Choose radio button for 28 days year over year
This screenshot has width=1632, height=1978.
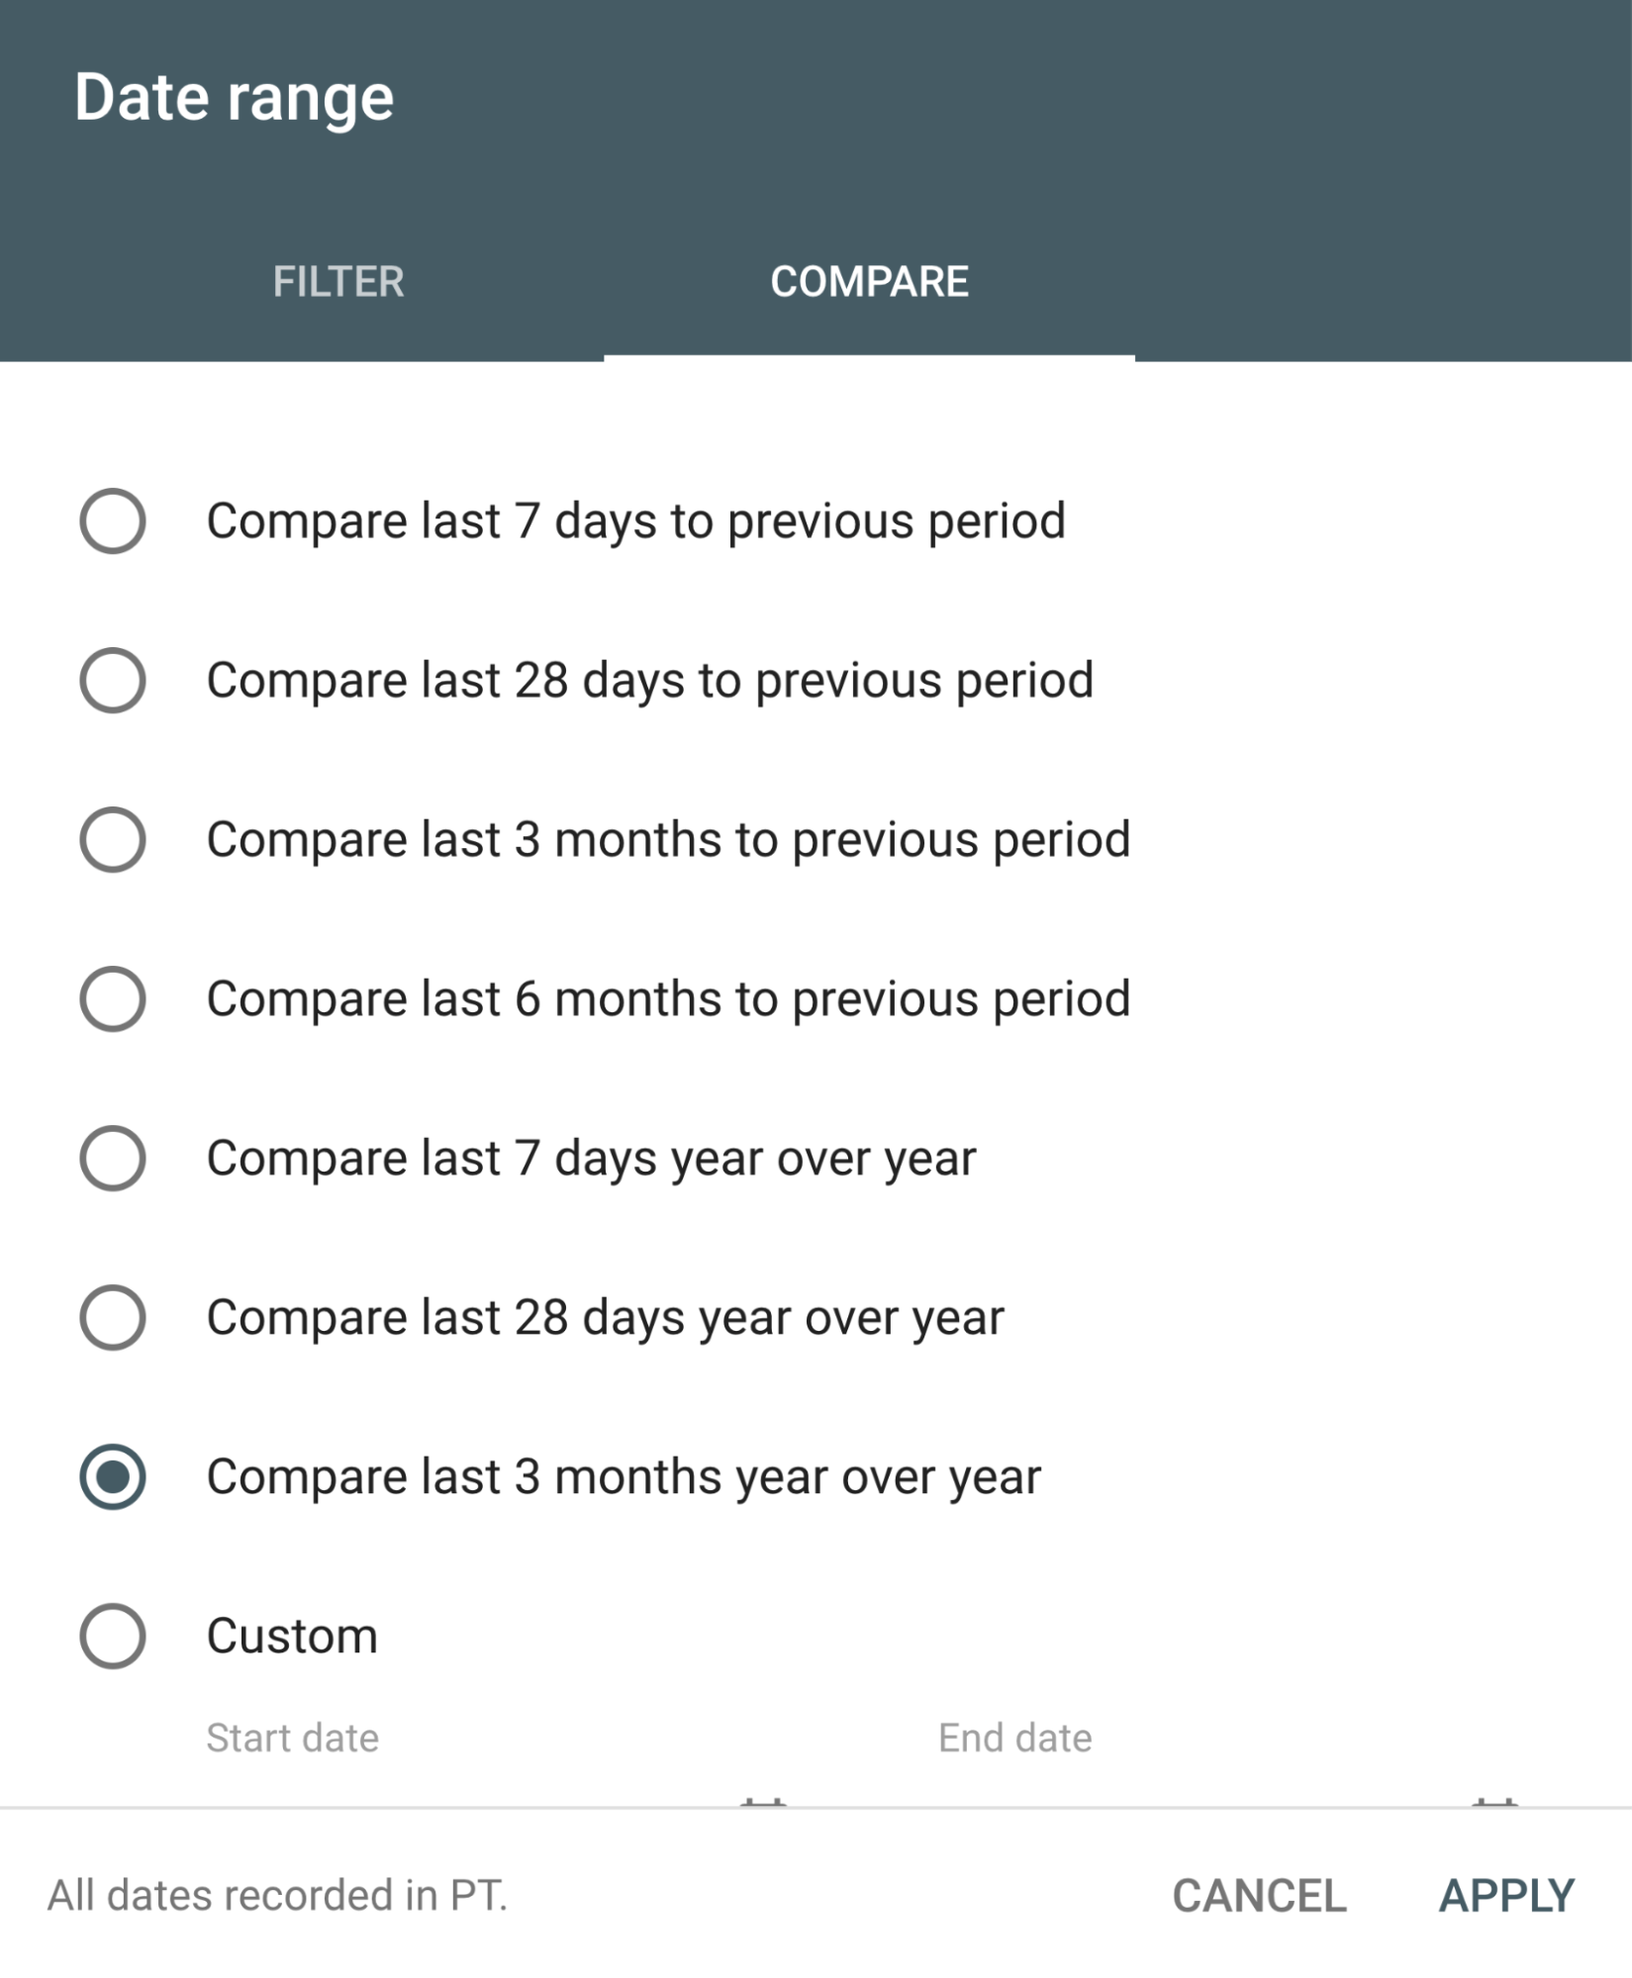113,1317
